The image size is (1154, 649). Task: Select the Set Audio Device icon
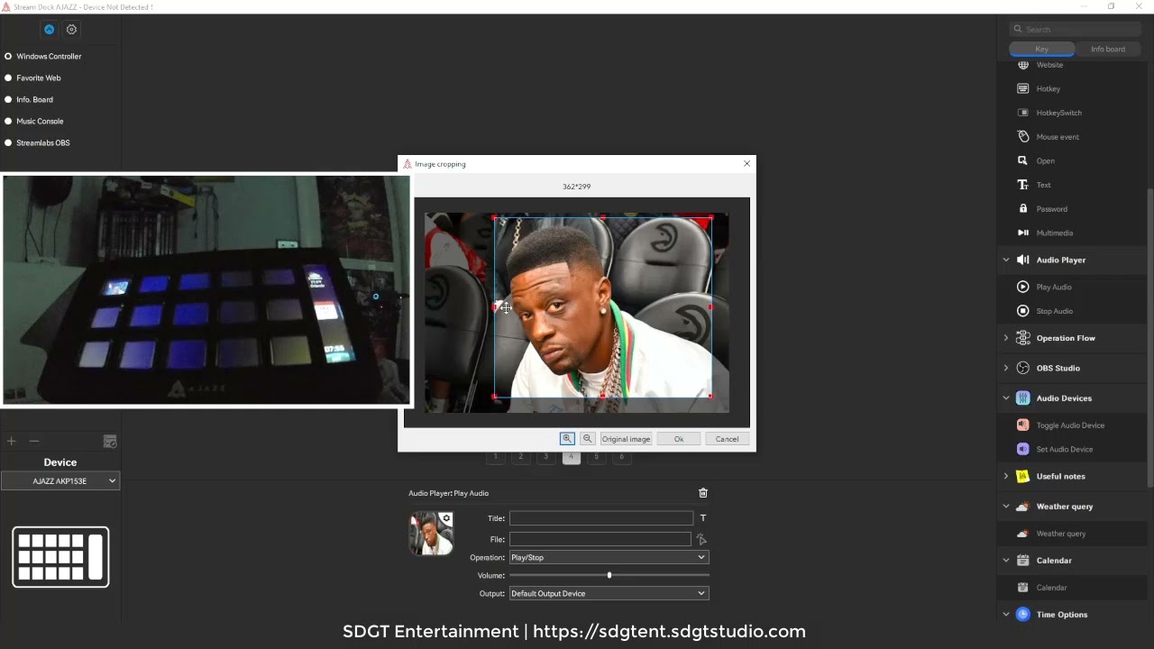(1022, 449)
